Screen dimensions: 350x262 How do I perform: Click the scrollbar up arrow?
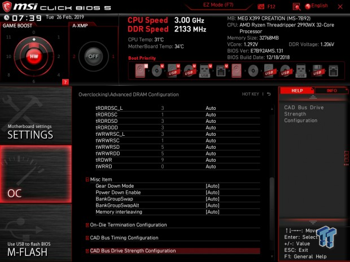point(272,109)
